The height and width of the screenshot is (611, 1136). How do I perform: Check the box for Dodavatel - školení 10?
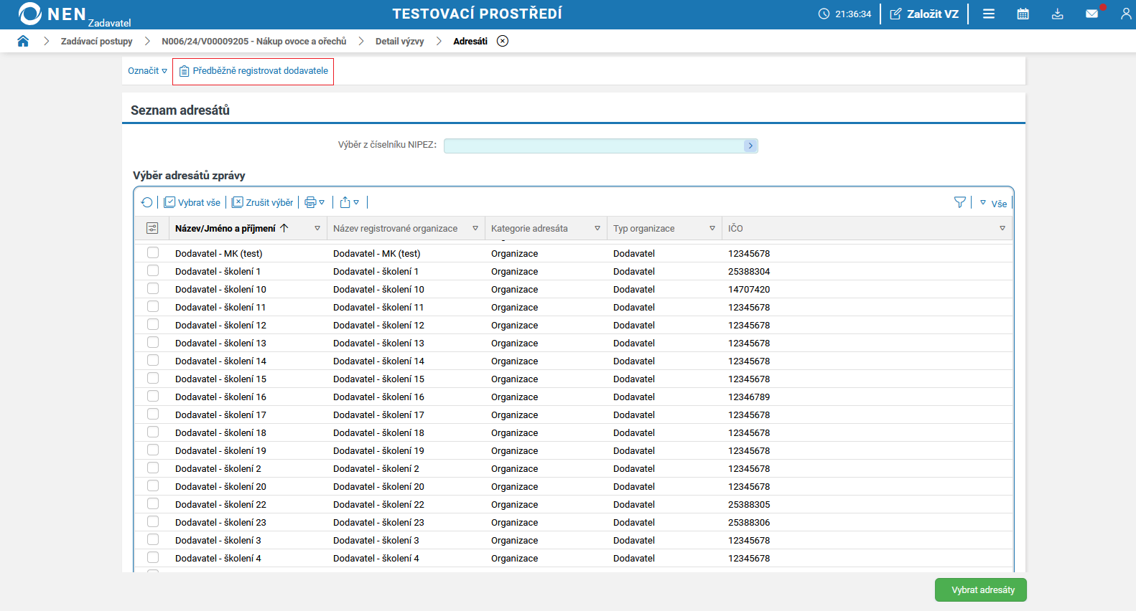(153, 289)
